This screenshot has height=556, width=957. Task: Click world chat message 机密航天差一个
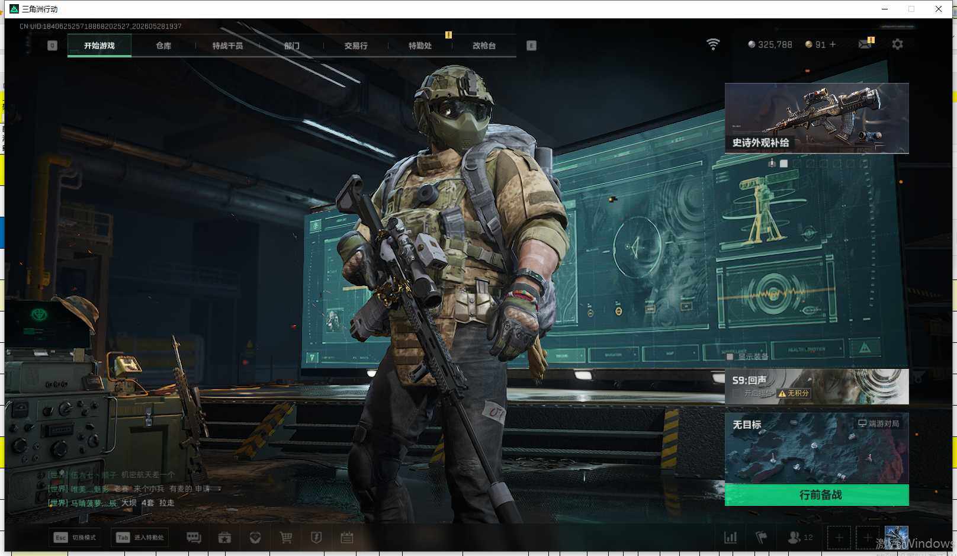point(148,475)
